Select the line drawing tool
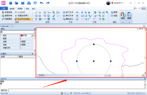The width and height of the screenshot is (147, 95). [x=36, y=12]
